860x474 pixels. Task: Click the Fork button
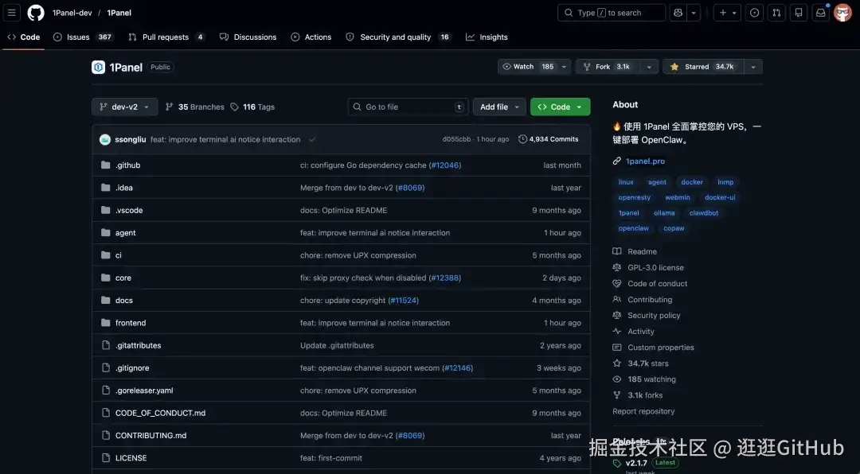click(x=606, y=67)
